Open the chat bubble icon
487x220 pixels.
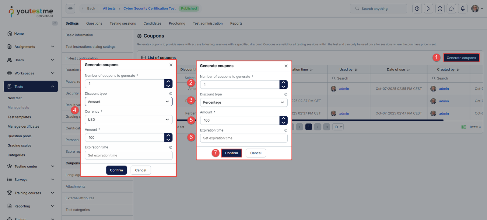pos(451,9)
